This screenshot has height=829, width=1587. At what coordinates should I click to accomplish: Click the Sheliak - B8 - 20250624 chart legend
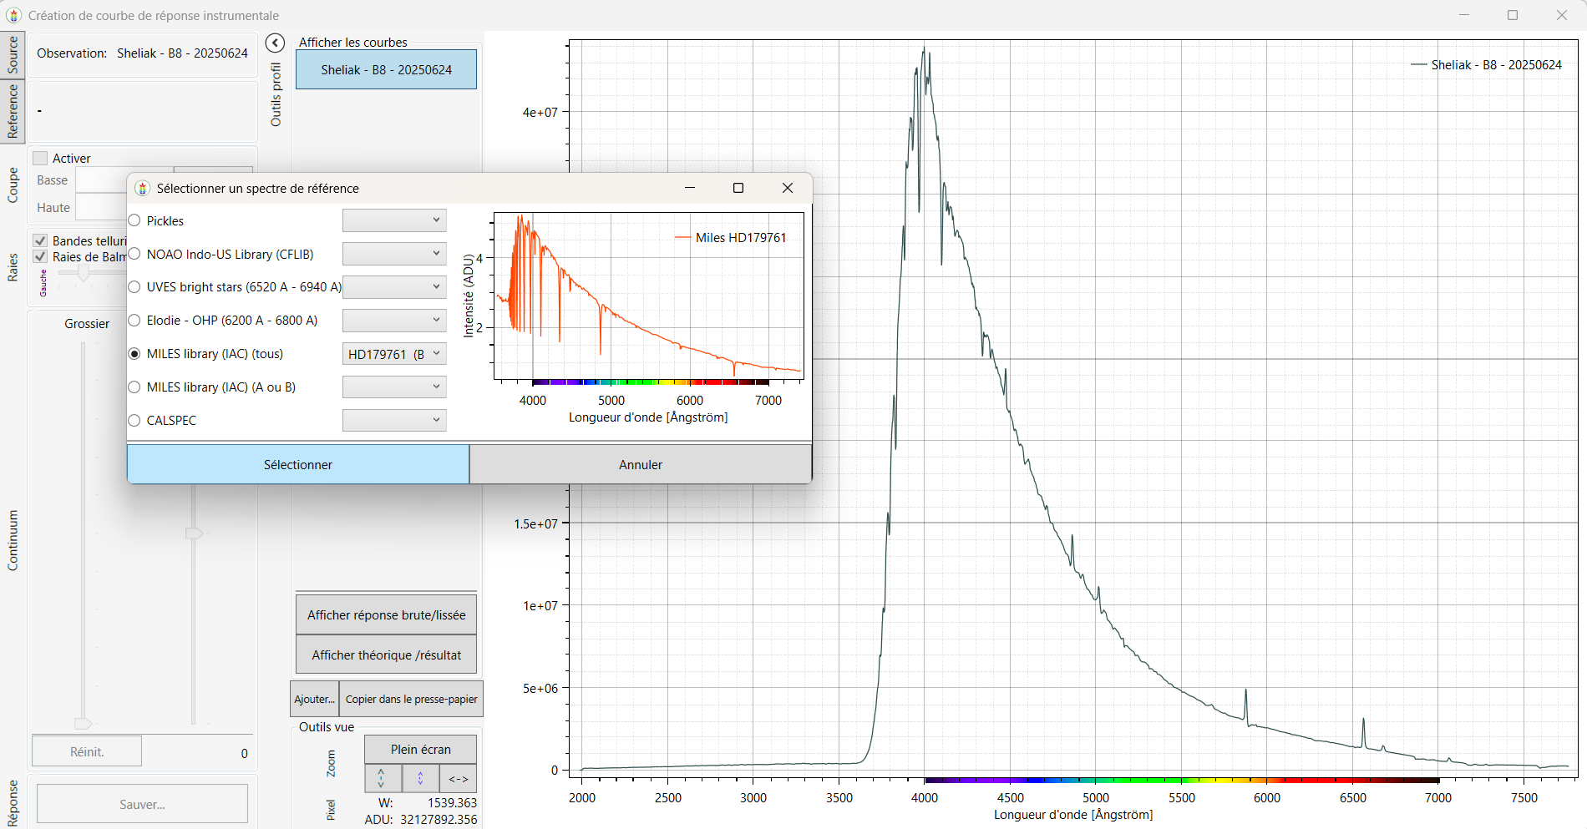click(x=1487, y=65)
